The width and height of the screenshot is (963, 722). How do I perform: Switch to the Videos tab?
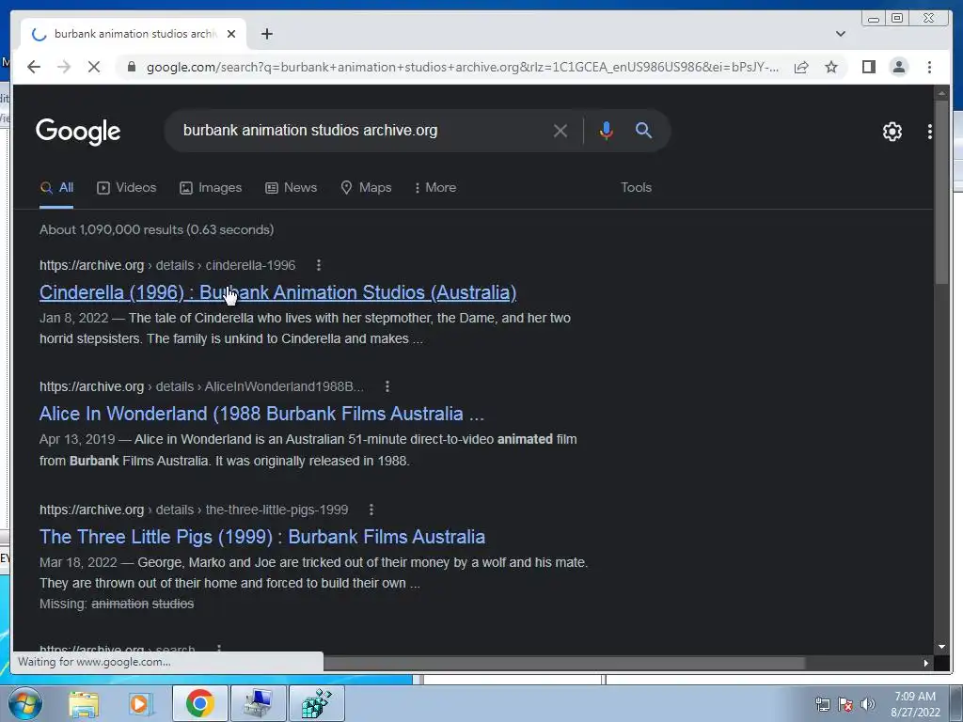pos(127,187)
